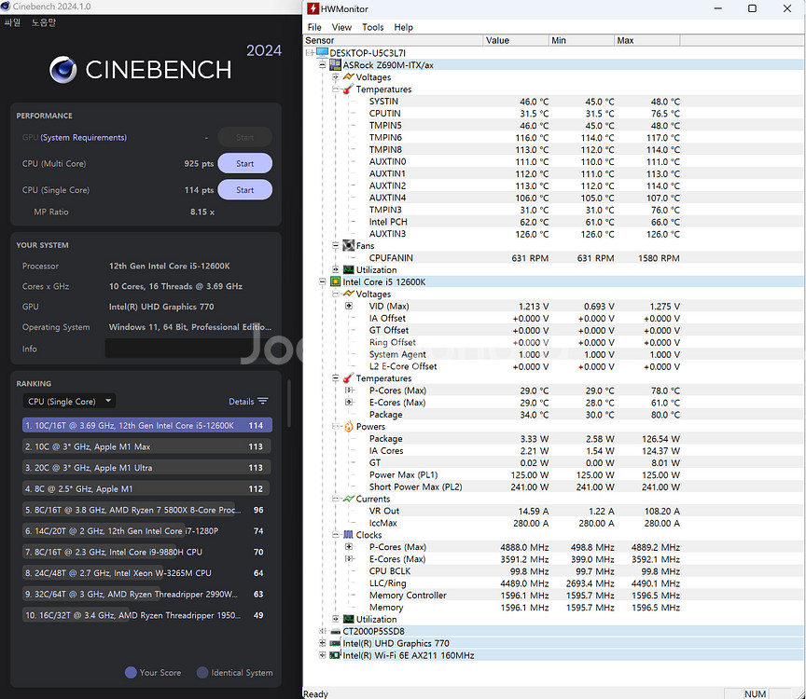Image resolution: width=806 pixels, height=699 pixels.
Task: Expand the Intel(R) UHD Graphics 770 node
Action: [x=323, y=643]
